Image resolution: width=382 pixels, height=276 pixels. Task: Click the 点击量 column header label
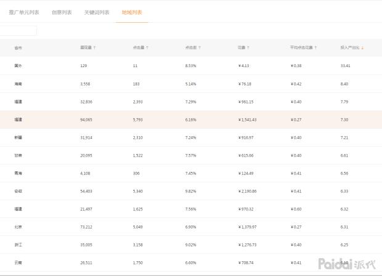[139, 47]
